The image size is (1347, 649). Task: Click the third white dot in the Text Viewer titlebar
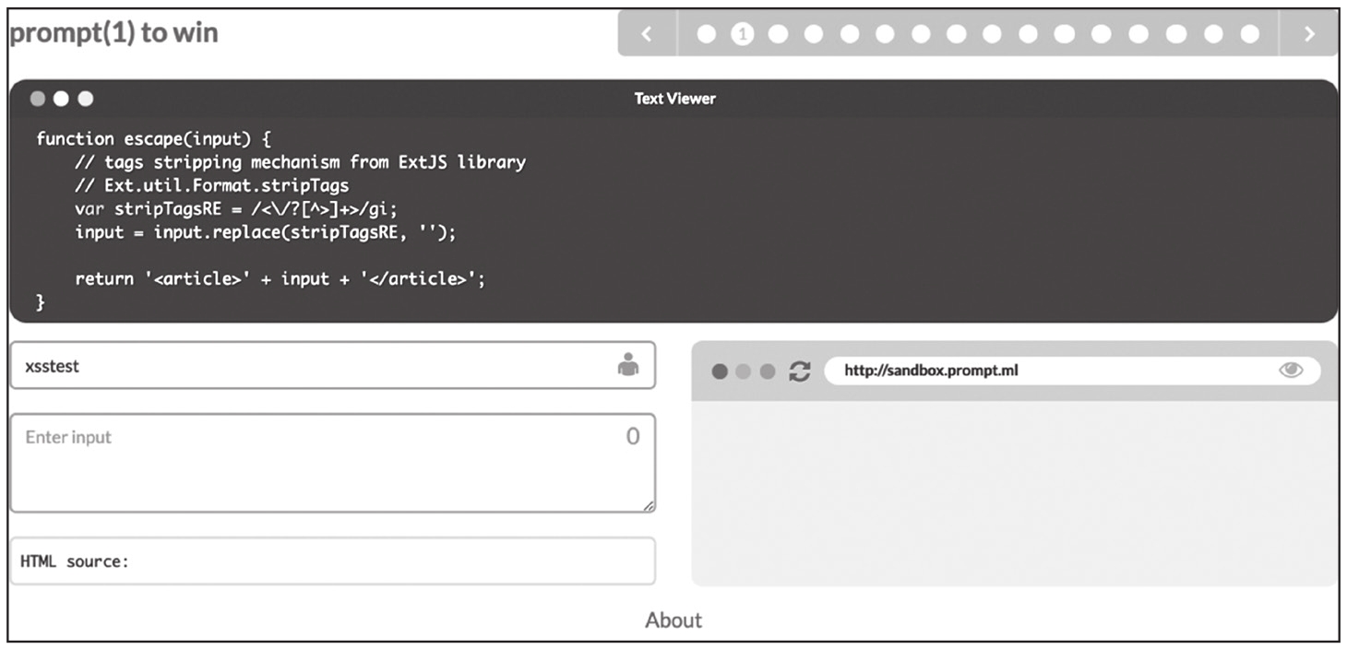pos(86,99)
